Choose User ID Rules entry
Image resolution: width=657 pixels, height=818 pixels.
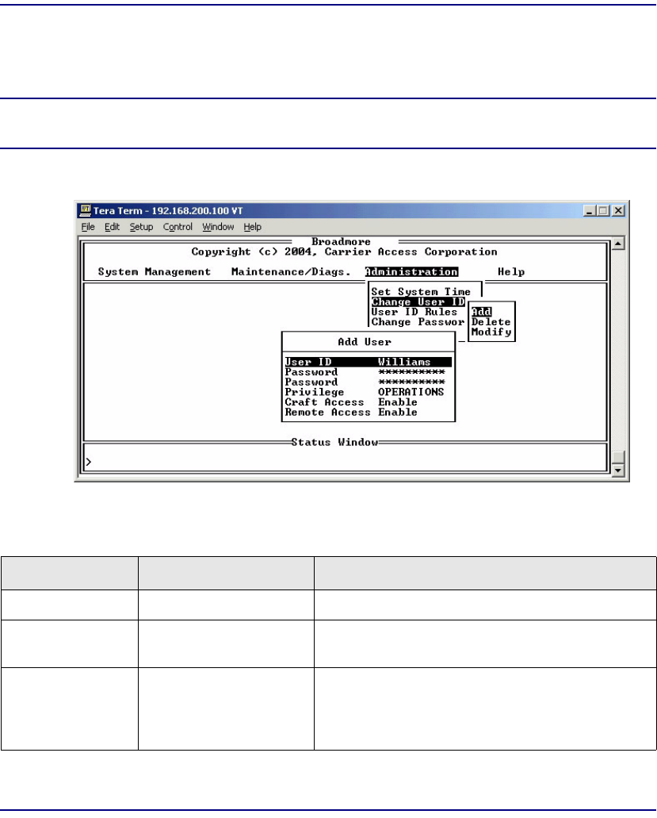tap(414, 312)
